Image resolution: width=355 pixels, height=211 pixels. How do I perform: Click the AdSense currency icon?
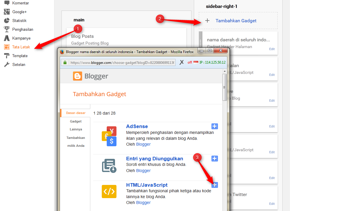coord(109,136)
